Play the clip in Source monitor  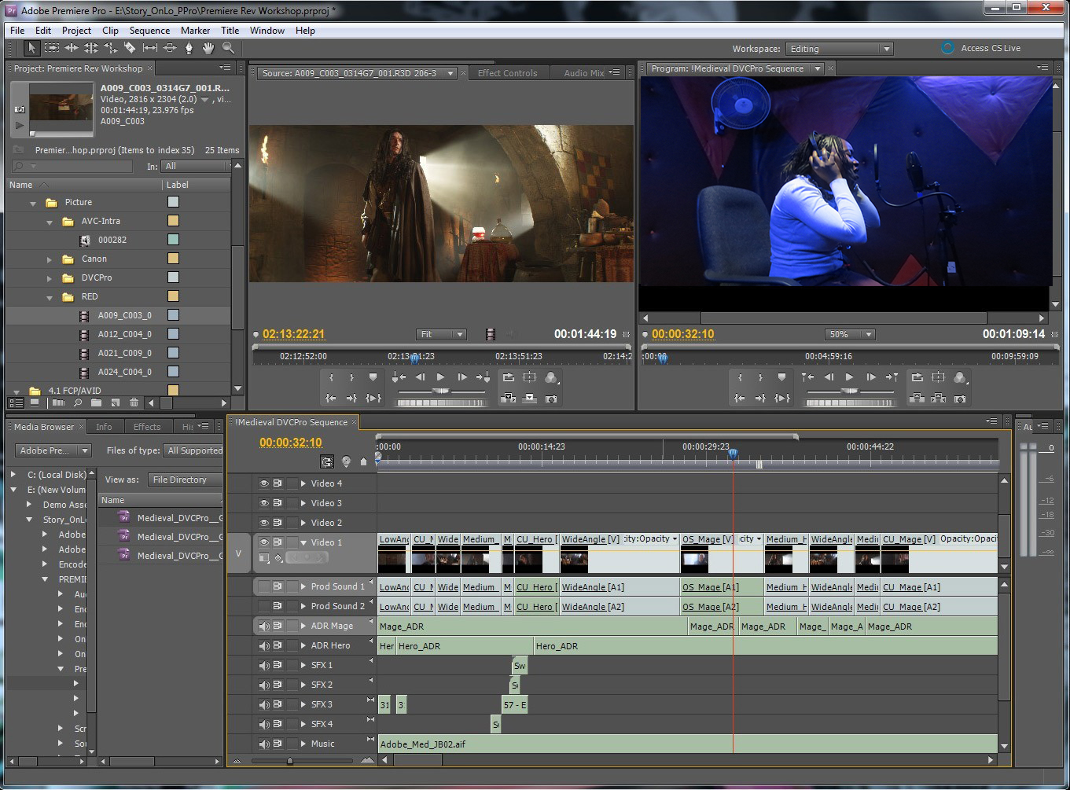(441, 377)
